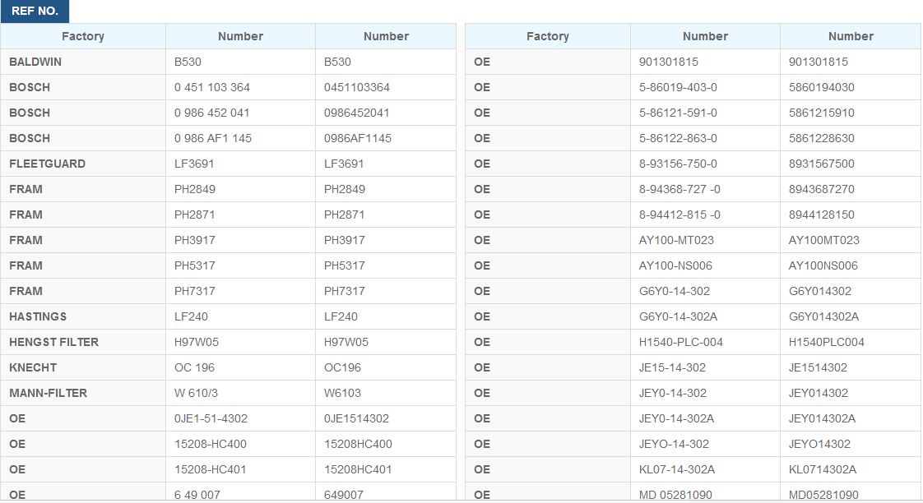Click number 6 49 007
The width and height of the screenshot is (923, 503).
[x=197, y=495]
